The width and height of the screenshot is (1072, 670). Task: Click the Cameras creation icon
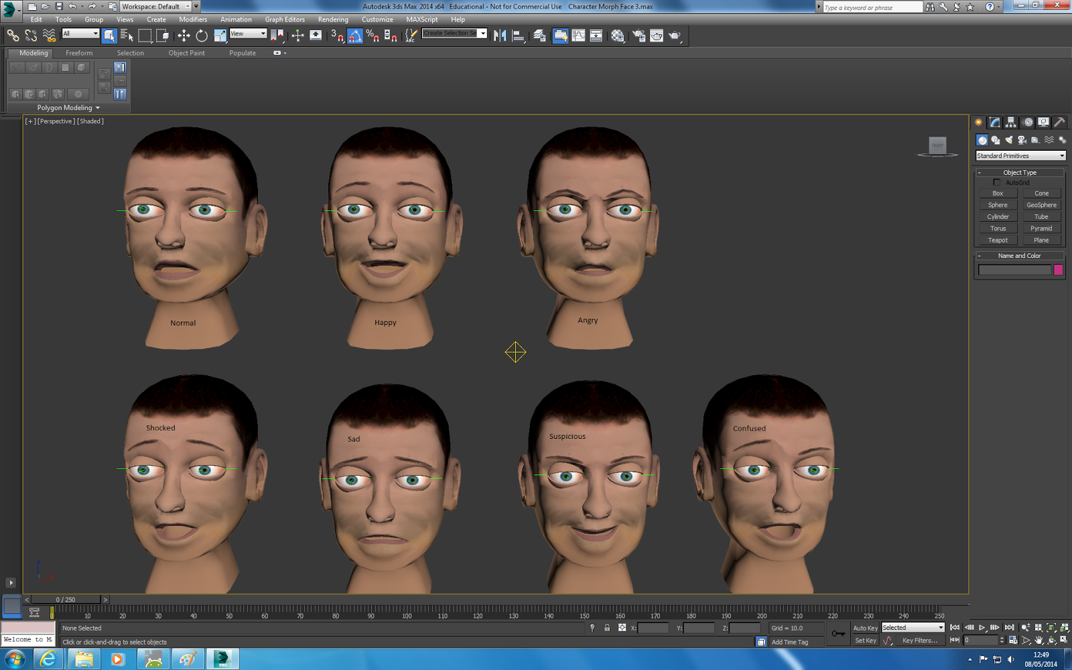click(1022, 139)
